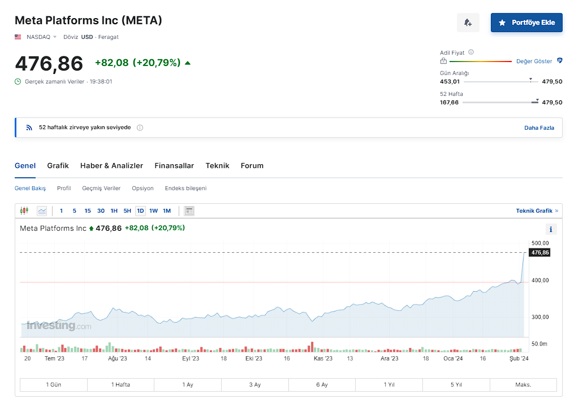Click the bell icon to create a price alert
Viewport: 570px width, 412px height.
tap(468, 23)
